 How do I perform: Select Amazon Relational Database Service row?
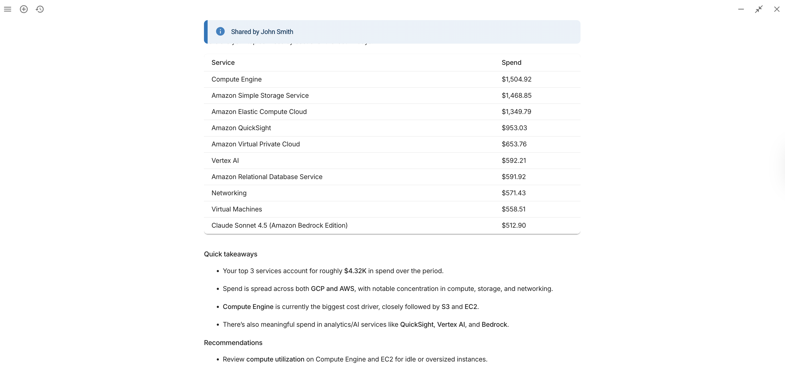pos(267,177)
